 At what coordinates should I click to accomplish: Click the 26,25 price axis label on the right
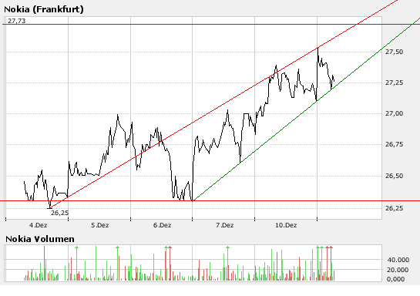[x=394, y=208]
